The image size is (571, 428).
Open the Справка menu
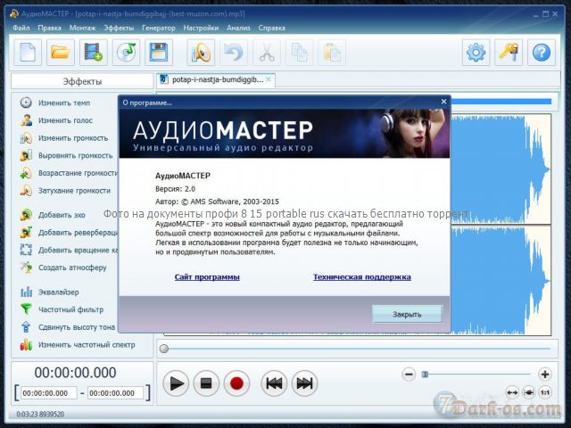tap(271, 28)
